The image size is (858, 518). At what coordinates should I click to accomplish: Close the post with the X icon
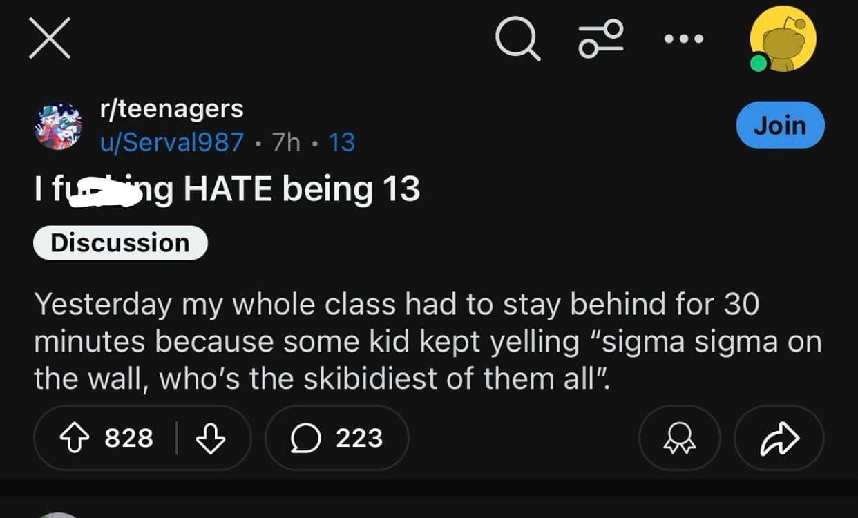coord(50,38)
